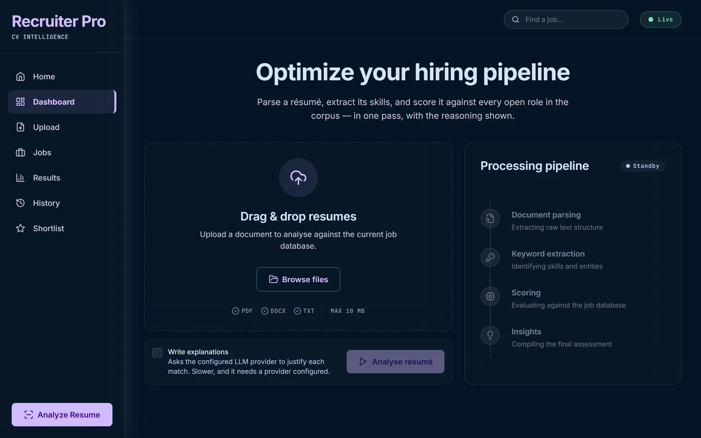Click Evaluating against the job database text
The height and width of the screenshot is (438, 701).
tap(569, 305)
